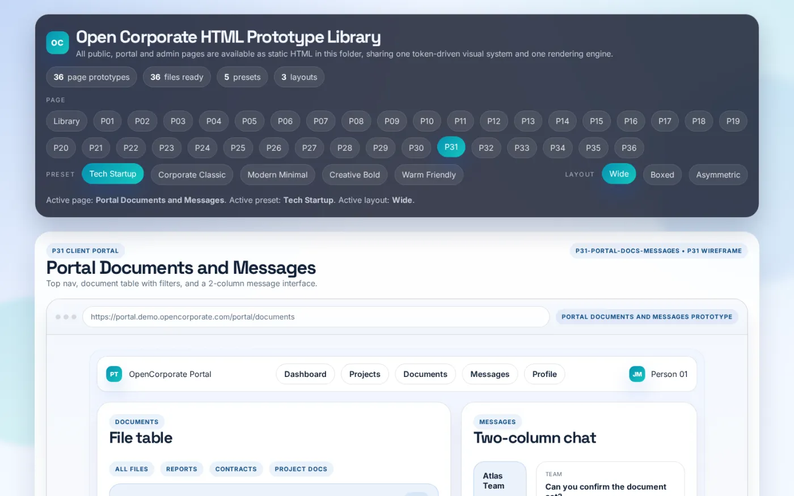Screen dimensions: 794x496
Task: Select page P07
Action: pyautogui.click(x=321, y=121)
